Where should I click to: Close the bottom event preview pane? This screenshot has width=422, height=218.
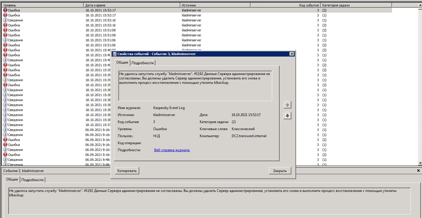[418, 171]
